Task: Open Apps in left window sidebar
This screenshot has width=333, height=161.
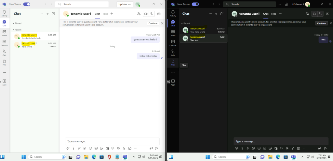Action: (x=4, y=82)
